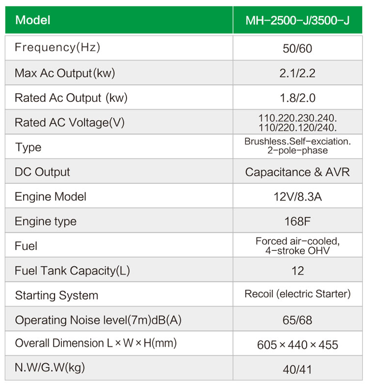Screen dimensions: 368x392
Task: Select the 168F engine type value
Action: pyautogui.click(x=297, y=221)
